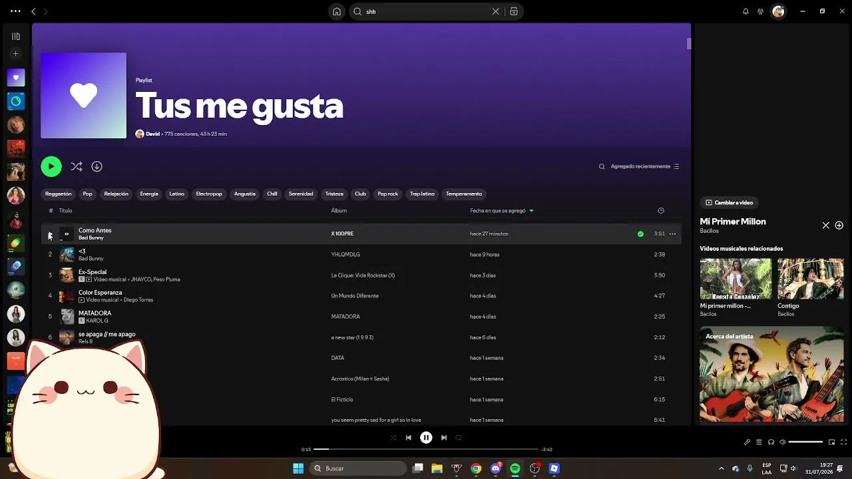Unlike Como Antes with green check icon

tap(640, 234)
